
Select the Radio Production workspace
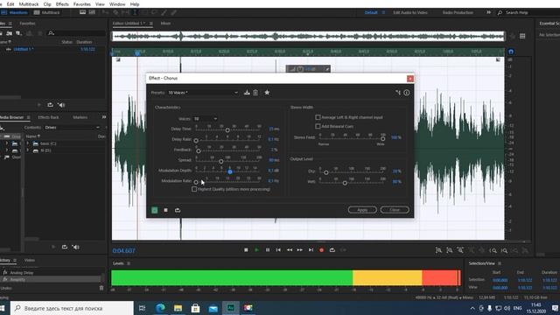[x=458, y=12]
